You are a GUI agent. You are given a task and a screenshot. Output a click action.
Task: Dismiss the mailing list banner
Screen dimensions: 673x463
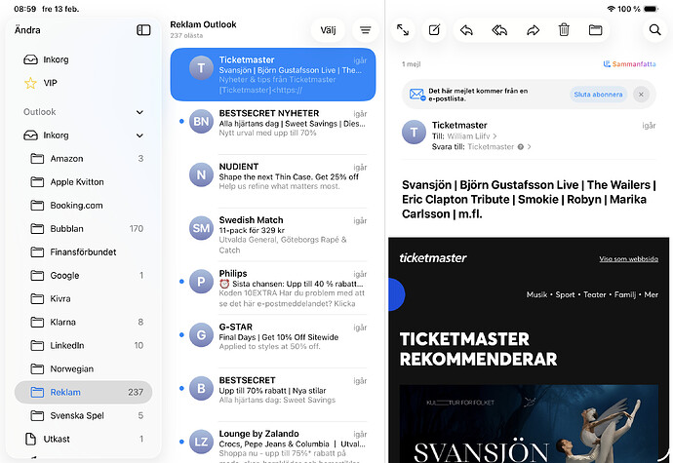641,95
